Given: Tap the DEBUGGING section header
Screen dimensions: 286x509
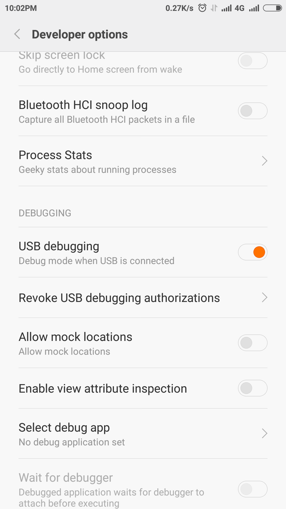Looking at the screenshot, I should click(45, 213).
